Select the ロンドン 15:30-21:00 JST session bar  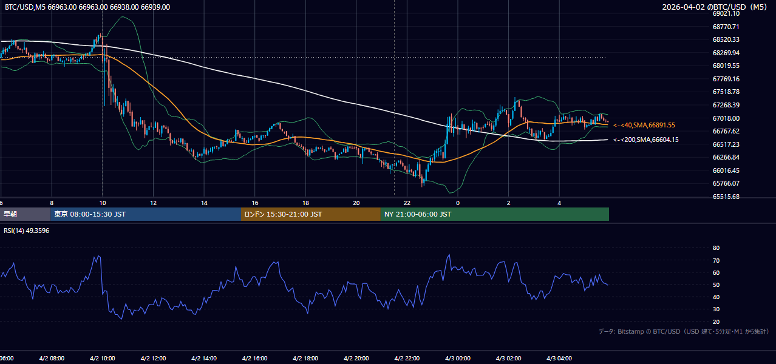(x=311, y=214)
